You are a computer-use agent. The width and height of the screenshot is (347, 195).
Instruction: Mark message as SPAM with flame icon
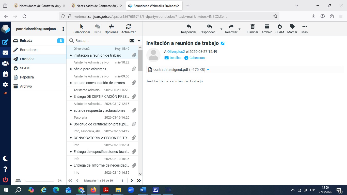click(279, 27)
